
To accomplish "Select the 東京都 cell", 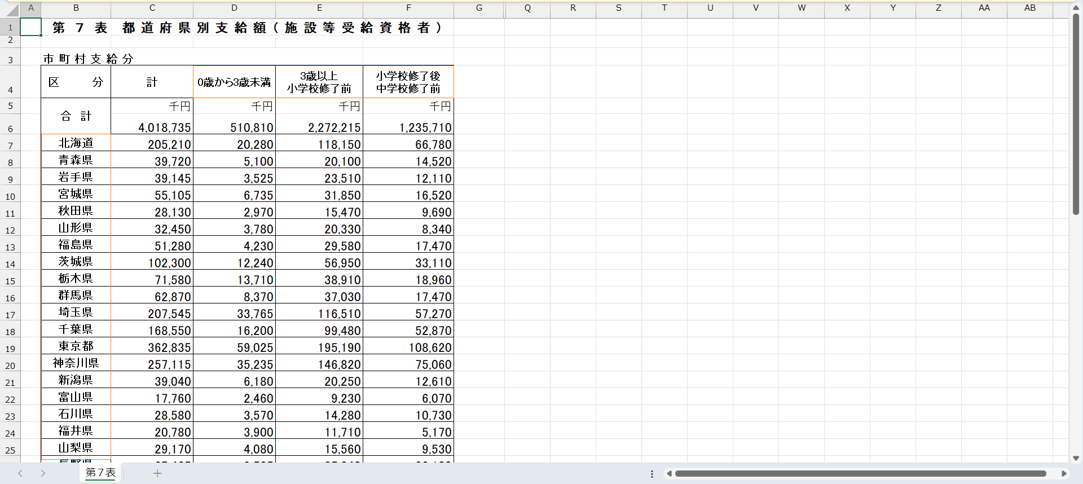I will 76,346.
